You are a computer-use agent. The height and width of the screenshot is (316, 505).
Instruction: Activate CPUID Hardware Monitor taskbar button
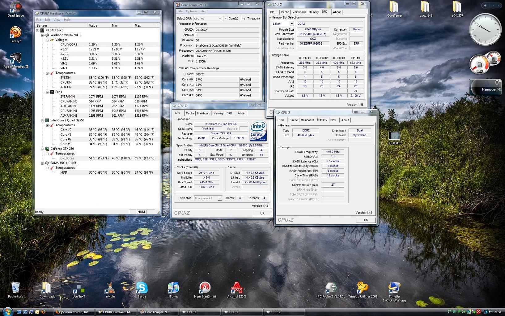click(116, 312)
